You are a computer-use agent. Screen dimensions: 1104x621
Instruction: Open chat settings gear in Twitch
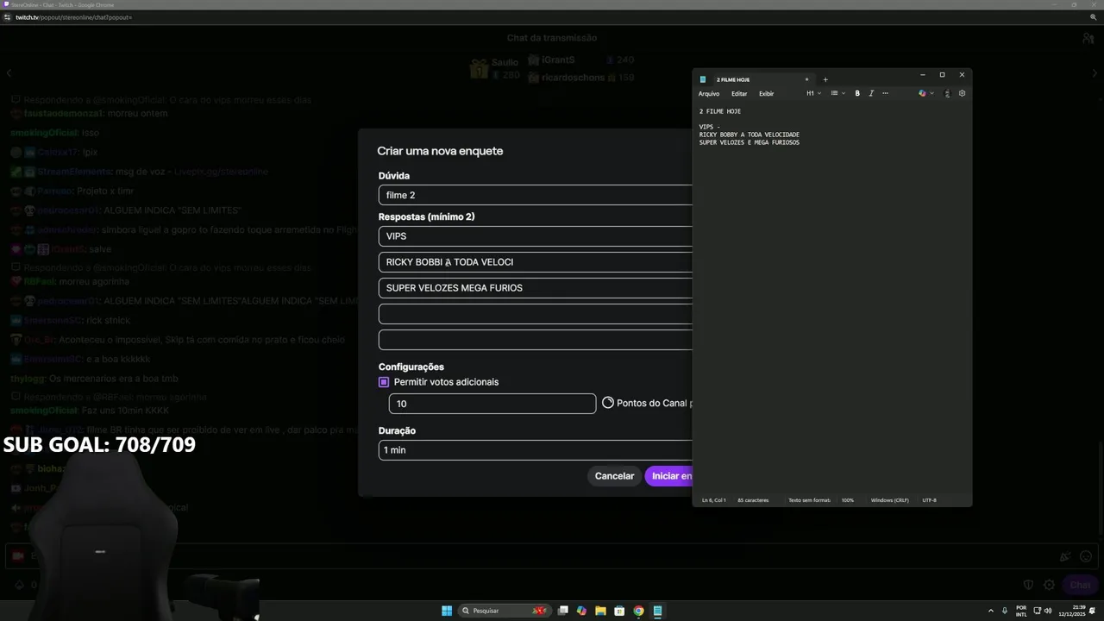1049,585
